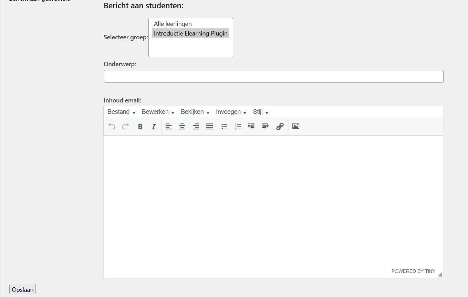This screenshot has height=297, width=468.
Task: Center align the email text
Action: (182, 127)
